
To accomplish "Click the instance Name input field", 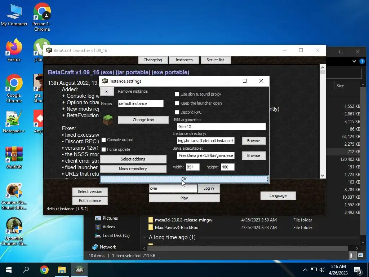I will pyautogui.click(x=141, y=104).
